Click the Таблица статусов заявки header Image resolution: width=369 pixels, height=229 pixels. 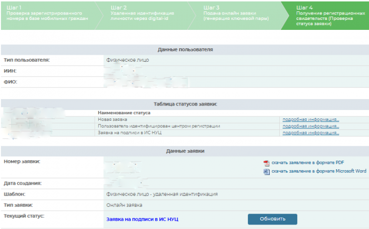click(185, 104)
